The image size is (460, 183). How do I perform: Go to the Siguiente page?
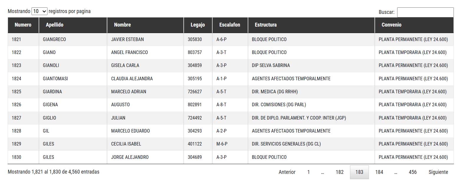438,172
